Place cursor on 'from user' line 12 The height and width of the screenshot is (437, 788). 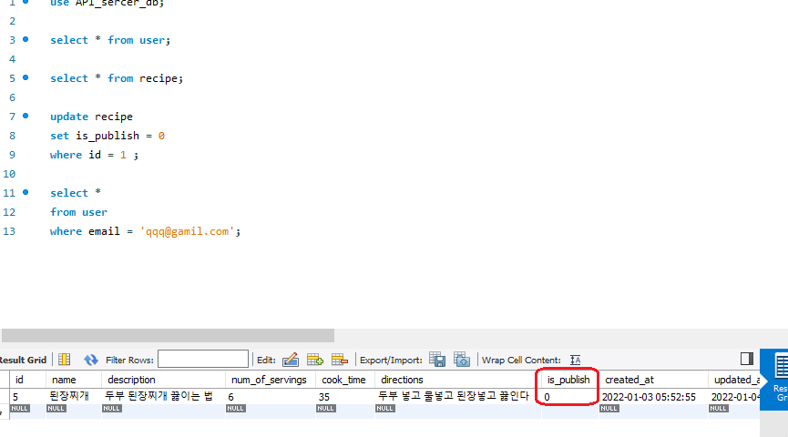[78, 212]
